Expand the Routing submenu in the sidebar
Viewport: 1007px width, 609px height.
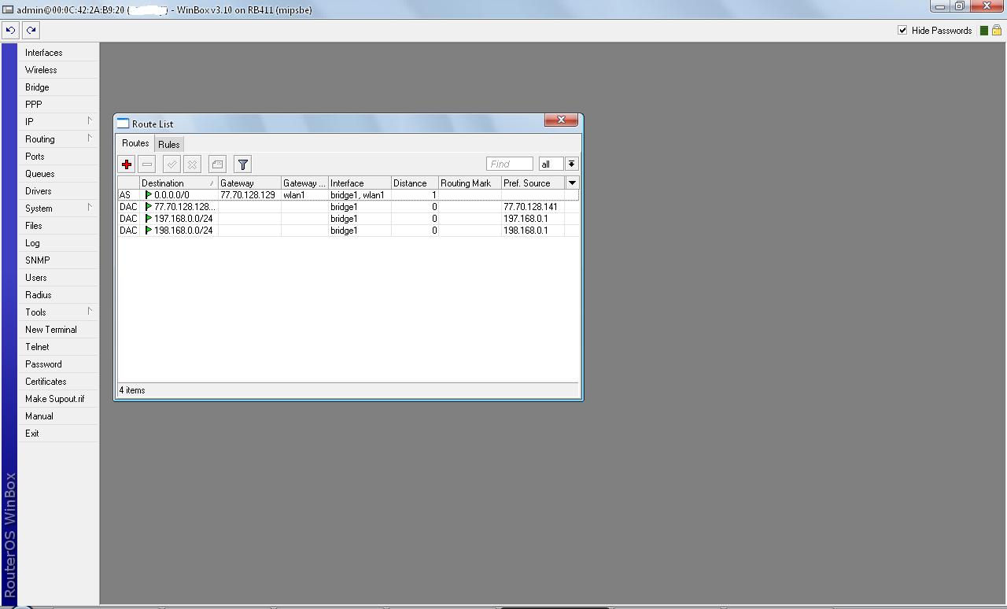[x=40, y=138]
